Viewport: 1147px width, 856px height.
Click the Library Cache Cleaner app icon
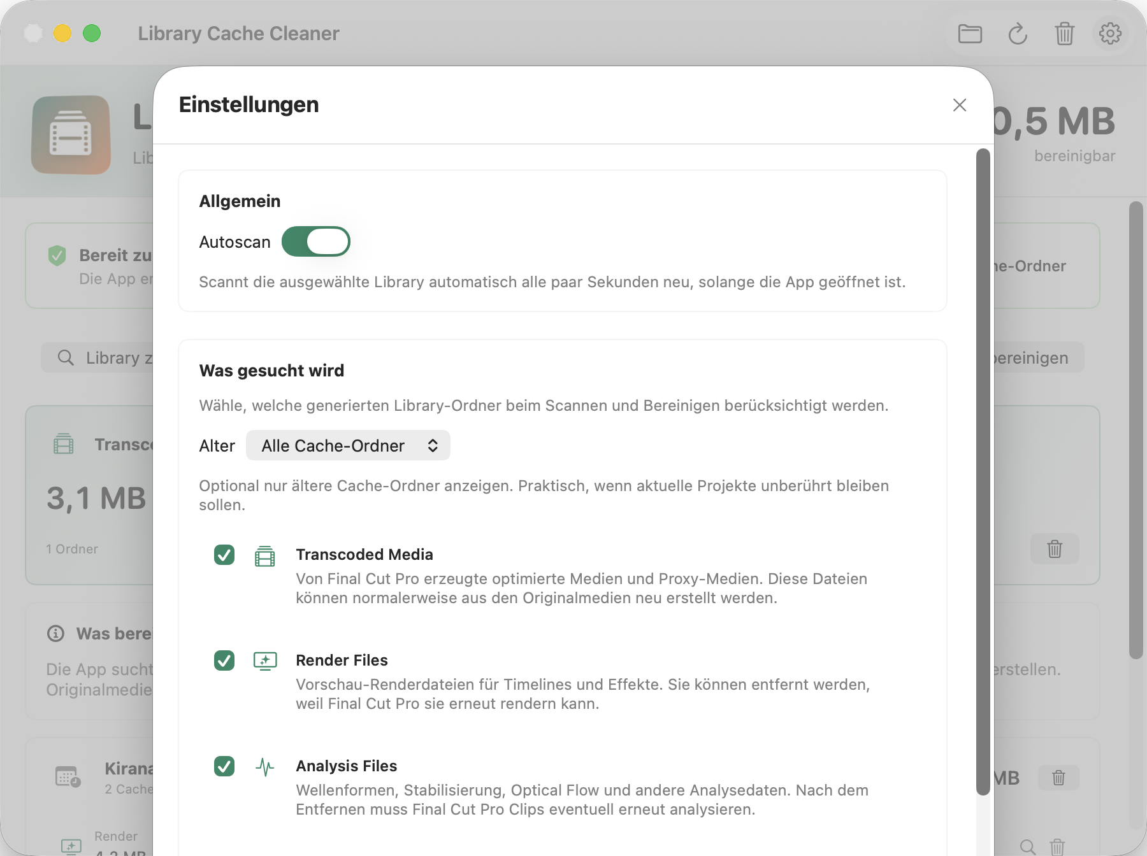(71, 135)
